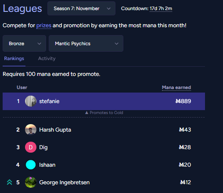Image resolution: width=223 pixels, height=193 pixels.
Task: Open the Mantic Psychics group dropdown
Action: [86, 43]
